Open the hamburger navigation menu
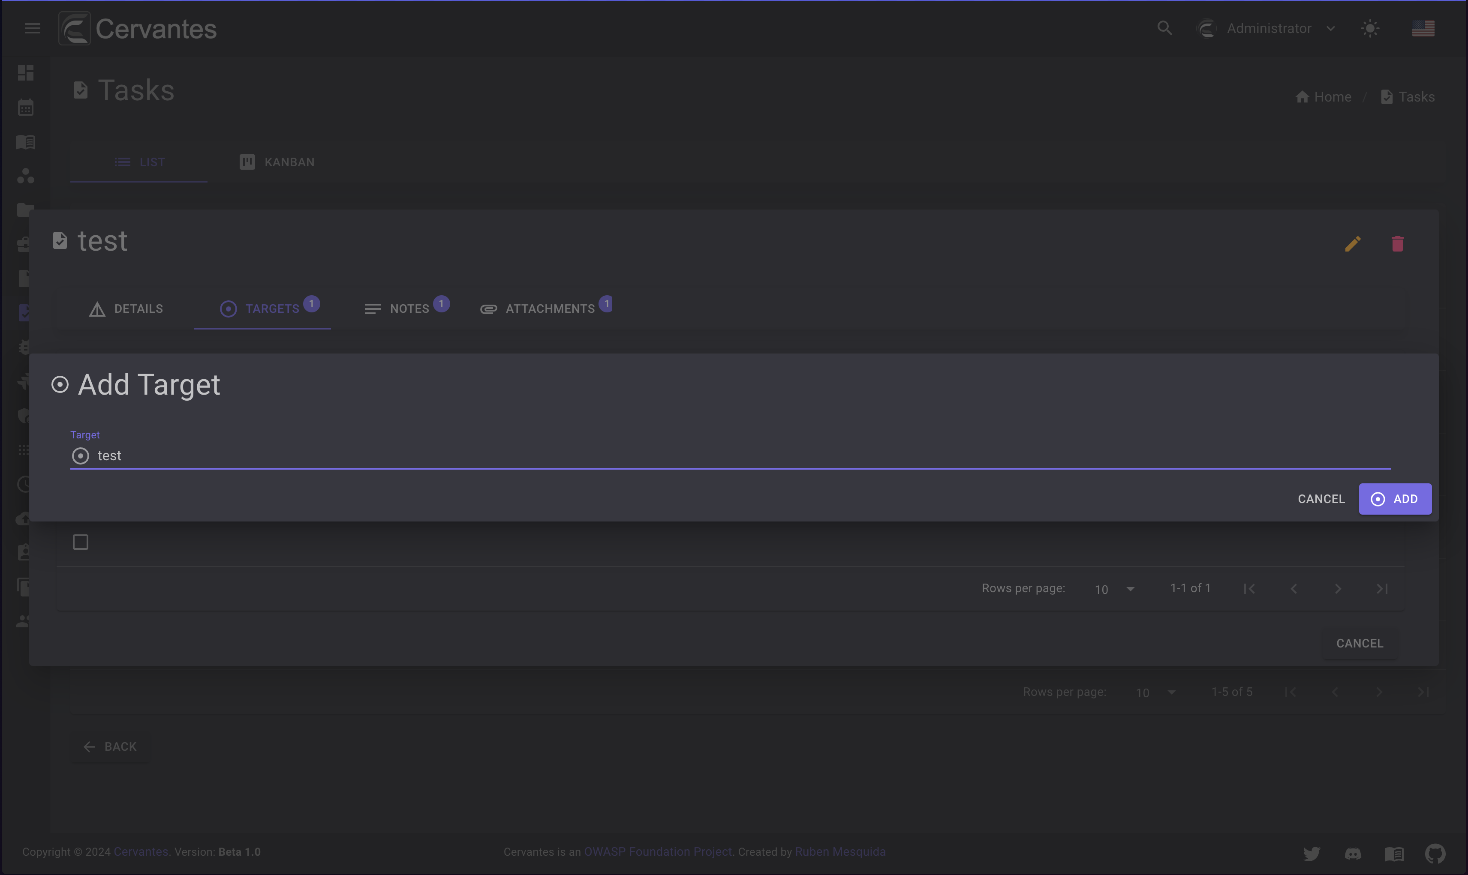The width and height of the screenshot is (1468, 875). click(x=33, y=28)
